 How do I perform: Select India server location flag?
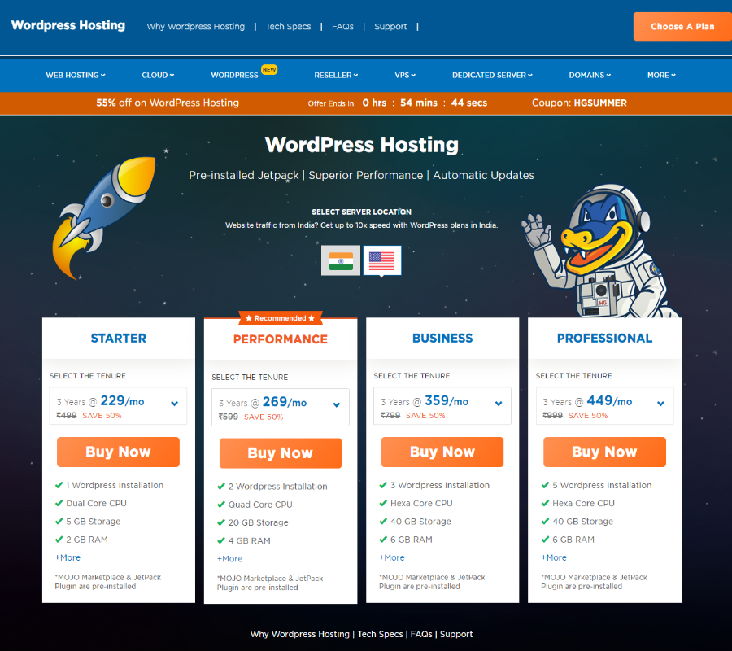tap(340, 260)
